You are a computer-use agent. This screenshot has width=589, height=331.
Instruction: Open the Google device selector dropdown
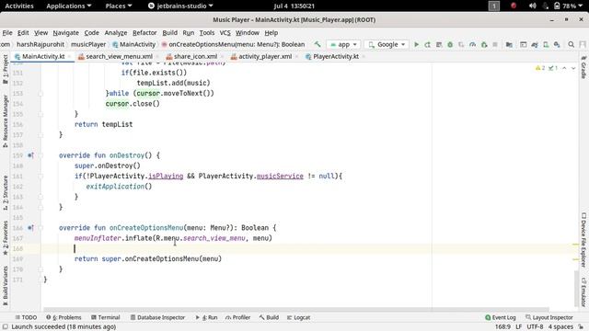(387, 44)
